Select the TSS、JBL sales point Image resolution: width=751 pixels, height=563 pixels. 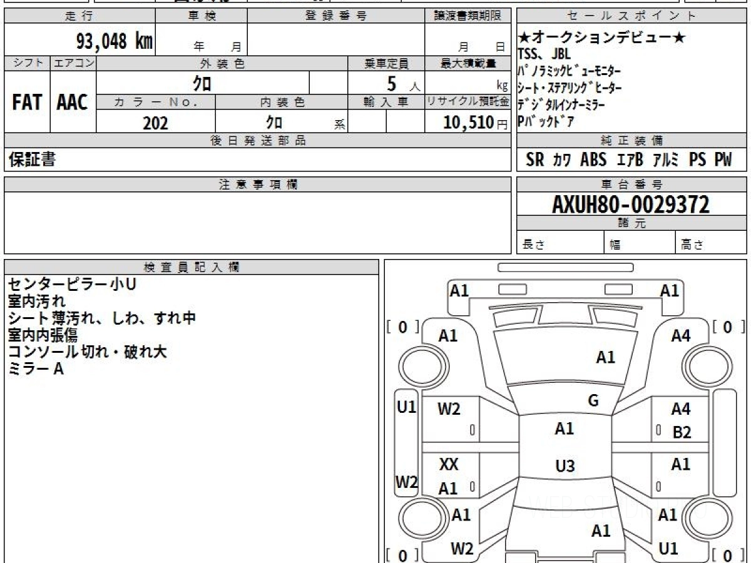click(x=544, y=54)
